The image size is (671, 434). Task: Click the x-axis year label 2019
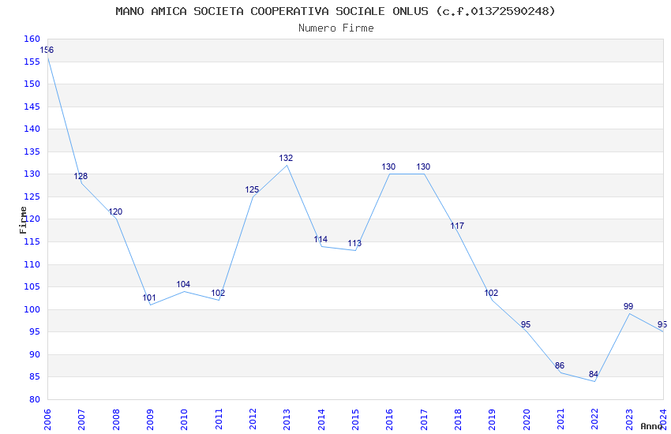(492, 419)
